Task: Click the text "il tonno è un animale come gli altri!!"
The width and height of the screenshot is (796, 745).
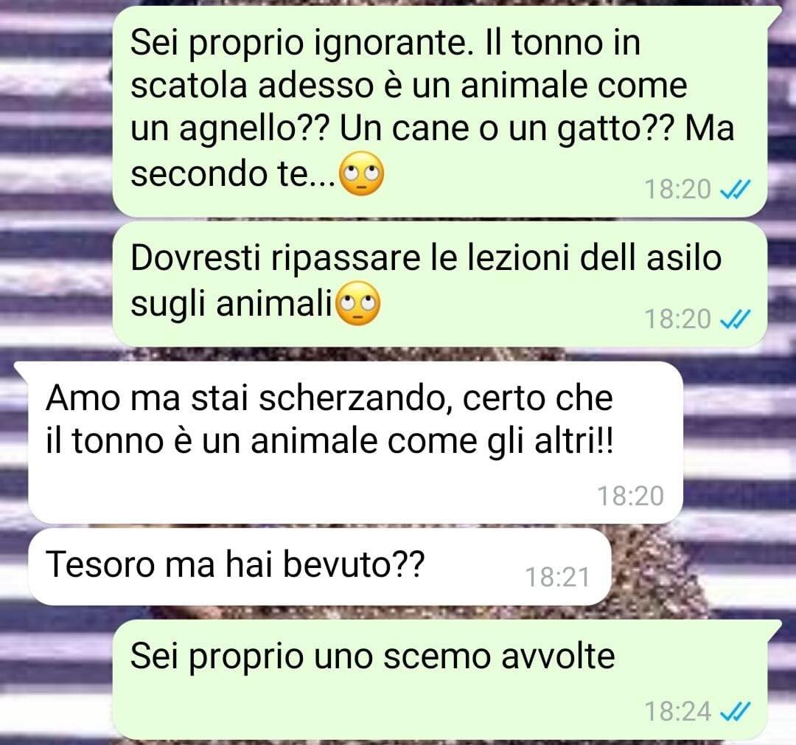Action: coord(329,440)
